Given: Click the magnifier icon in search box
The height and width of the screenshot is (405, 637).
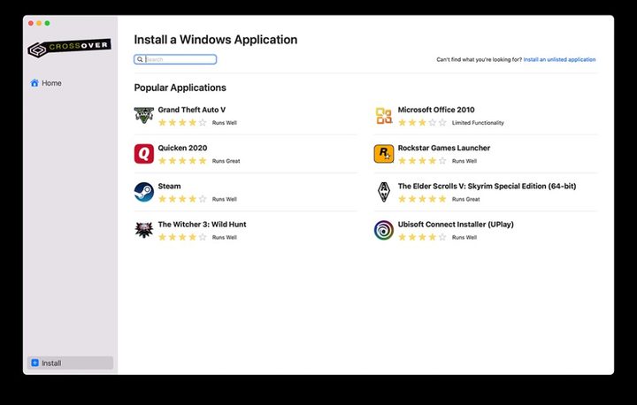Looking at the screenshot, I should coord(140,60).
